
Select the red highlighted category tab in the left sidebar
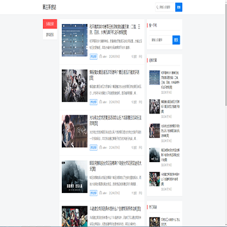(x=50, y=24)
